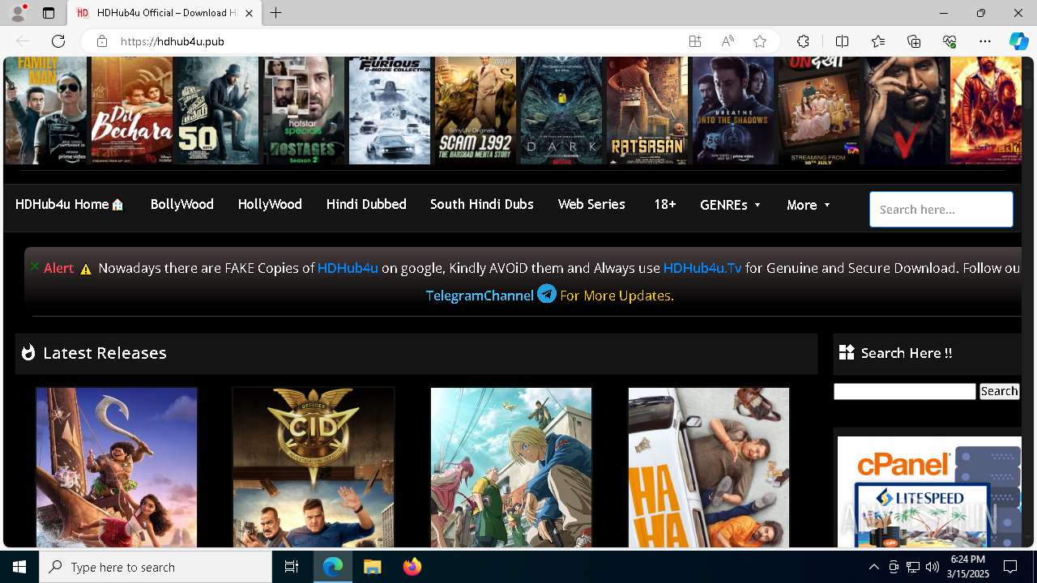Screen dimensions: 1037x583
Task: Follow the HDHub4u.Tv link
Action: tap(702, 268)
